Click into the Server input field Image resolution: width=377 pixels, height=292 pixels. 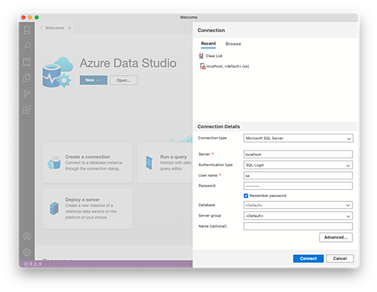tap(298, 154)
